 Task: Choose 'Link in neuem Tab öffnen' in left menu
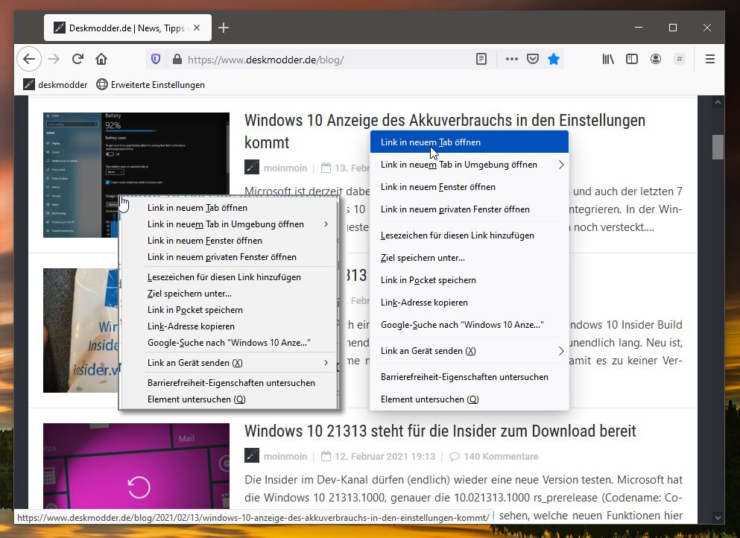229,208
